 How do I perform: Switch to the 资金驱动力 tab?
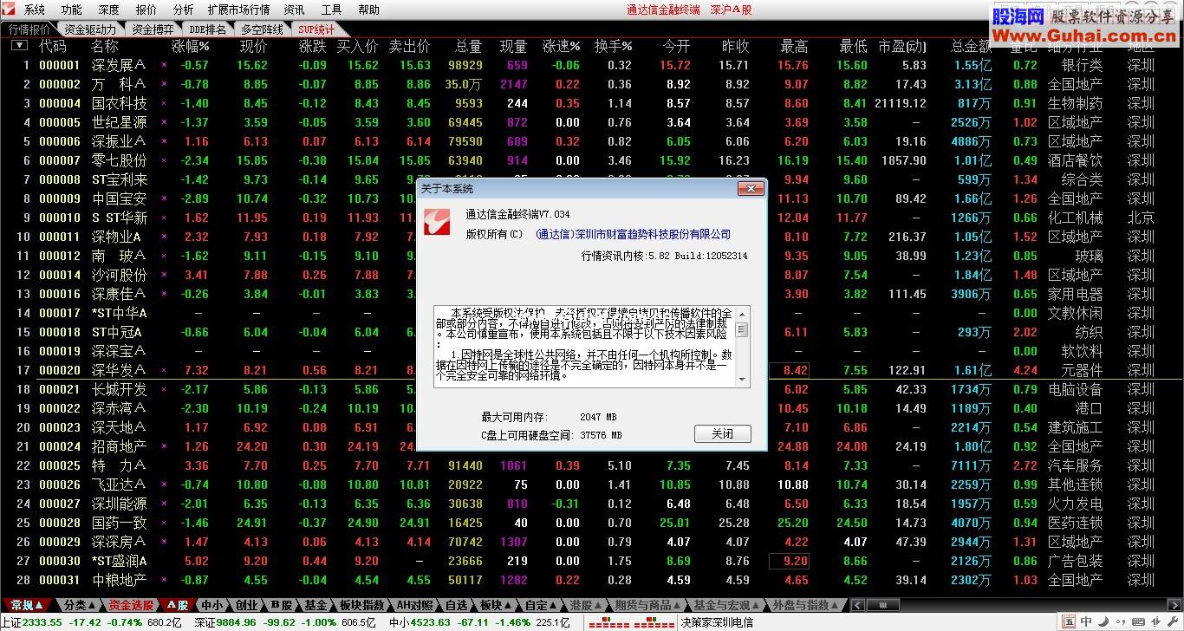(90, 29)
